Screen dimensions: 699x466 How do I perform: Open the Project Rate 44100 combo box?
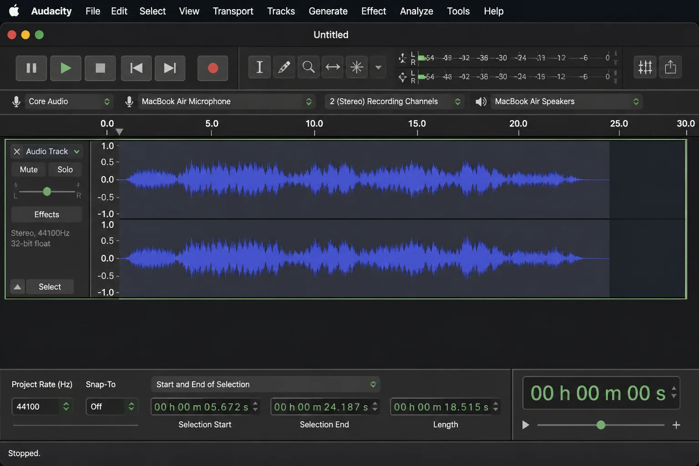(42, 406)
